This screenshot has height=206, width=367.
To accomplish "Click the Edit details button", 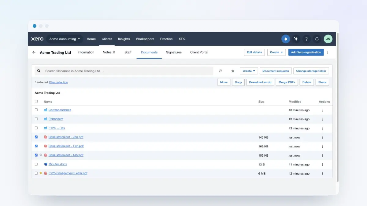I will pyautogui.click(x=254, y=52).
